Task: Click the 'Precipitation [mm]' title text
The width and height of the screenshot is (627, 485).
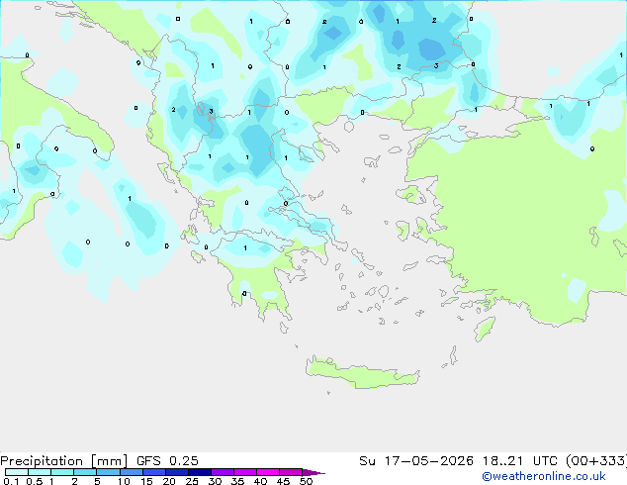Action: tap(64, 461)
